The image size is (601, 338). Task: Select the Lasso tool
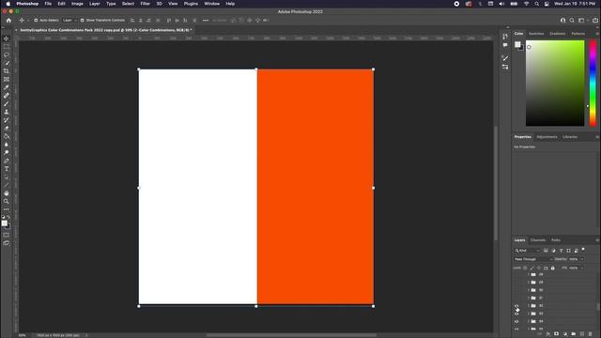pyautogui.click(x=7, y=54)
